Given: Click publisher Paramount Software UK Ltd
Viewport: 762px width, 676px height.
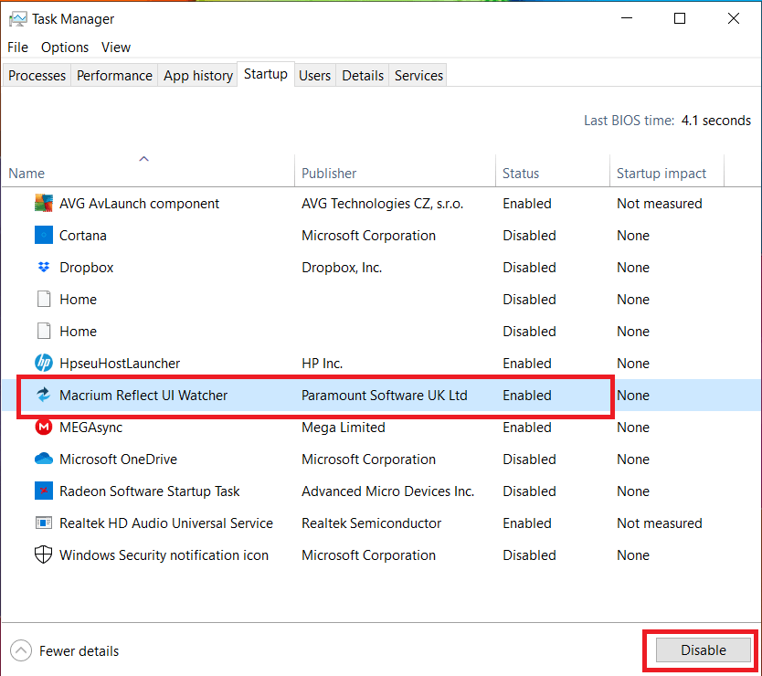Looking at the screenshot, I should 385,396.
